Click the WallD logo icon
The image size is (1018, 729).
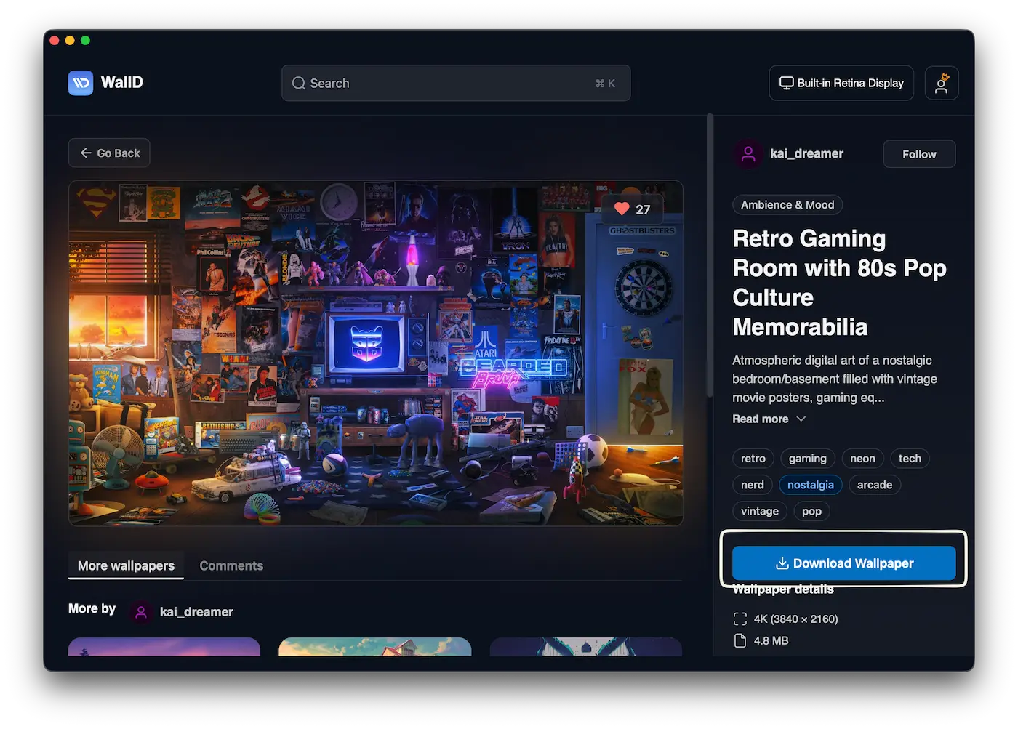point(81,83)
